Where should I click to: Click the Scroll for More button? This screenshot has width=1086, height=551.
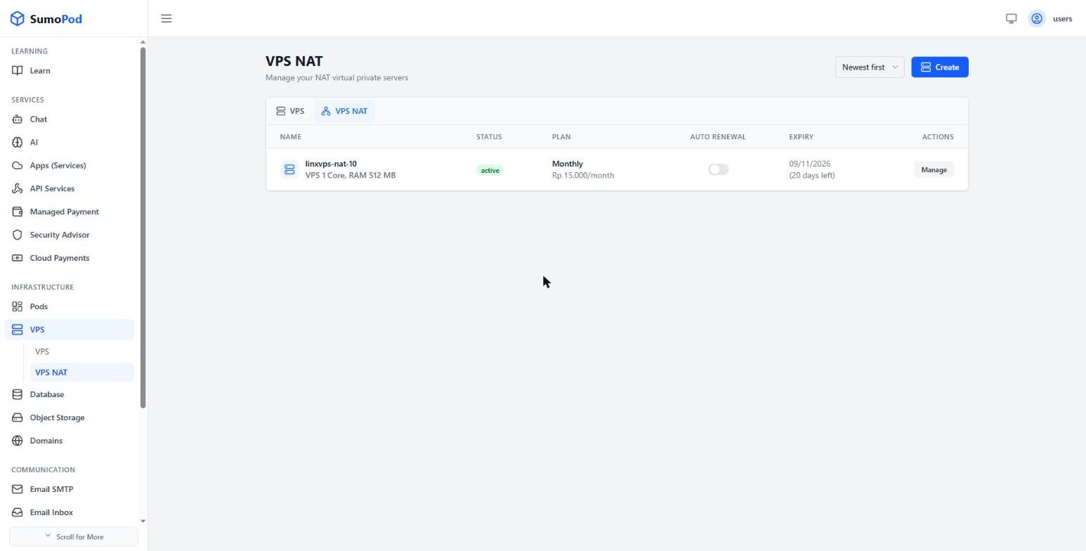point(74,537)
